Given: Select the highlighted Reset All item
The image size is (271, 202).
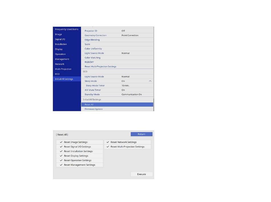Looking at the screenshot, I should (x=117, y=105).
